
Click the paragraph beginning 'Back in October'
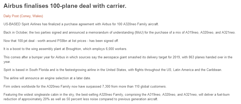(119, 33)
